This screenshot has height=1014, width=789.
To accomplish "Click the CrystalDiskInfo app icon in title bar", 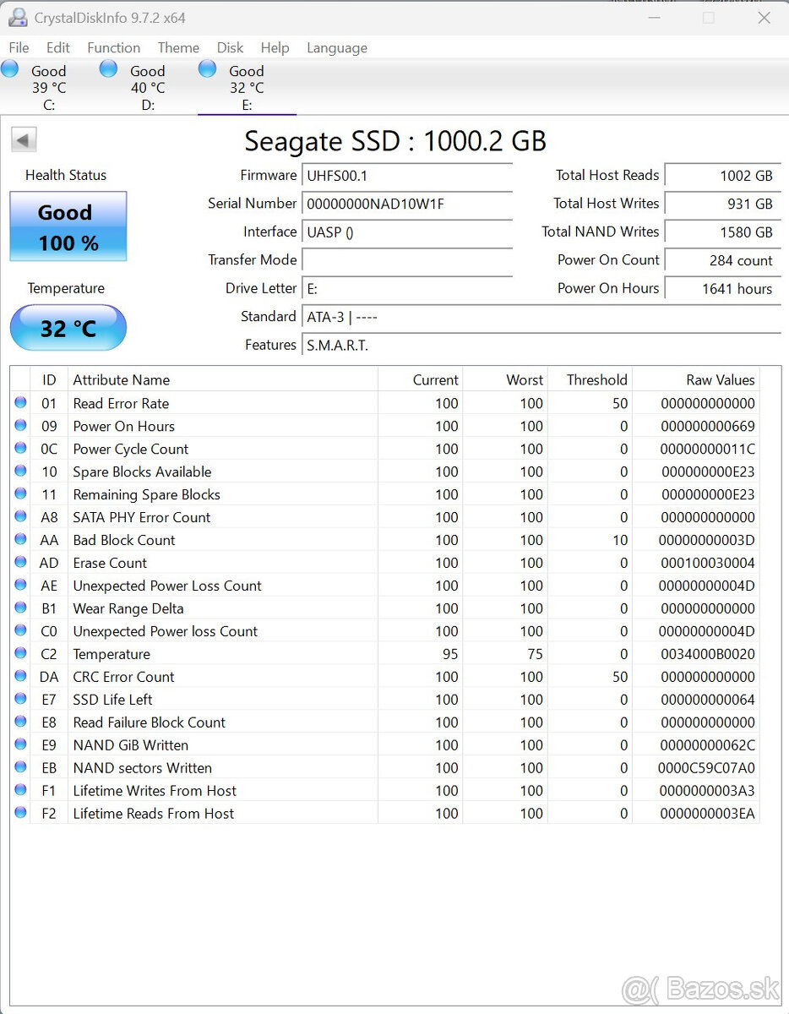I will 18,17.
